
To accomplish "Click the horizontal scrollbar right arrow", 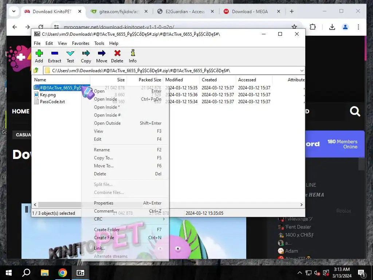I will (301, 205).
